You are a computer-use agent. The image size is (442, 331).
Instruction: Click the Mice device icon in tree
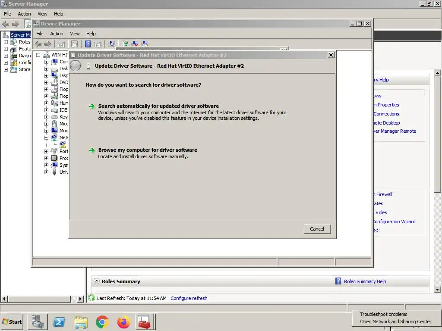pos(54,124)
